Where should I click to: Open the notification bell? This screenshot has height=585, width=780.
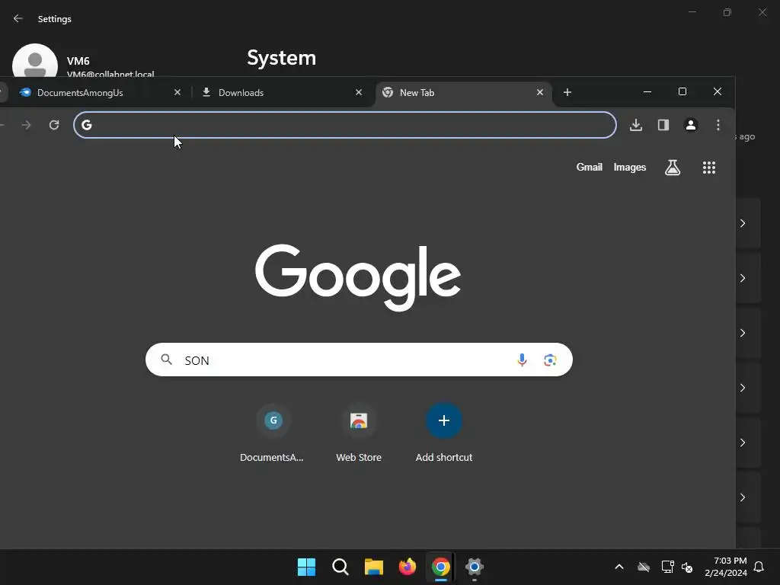pos(759,567)
